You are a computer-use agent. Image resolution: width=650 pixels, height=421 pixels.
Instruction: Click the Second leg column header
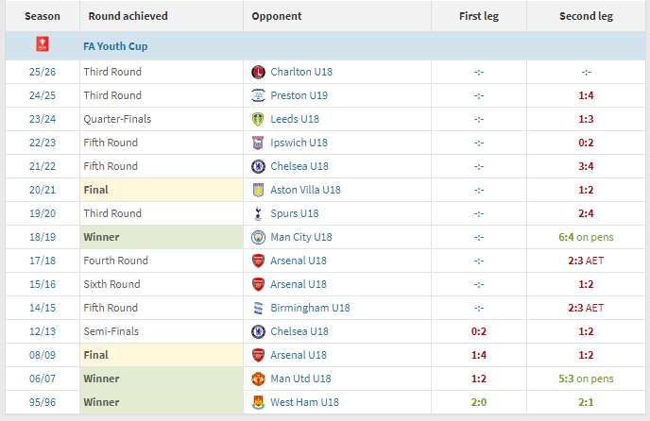586,16
